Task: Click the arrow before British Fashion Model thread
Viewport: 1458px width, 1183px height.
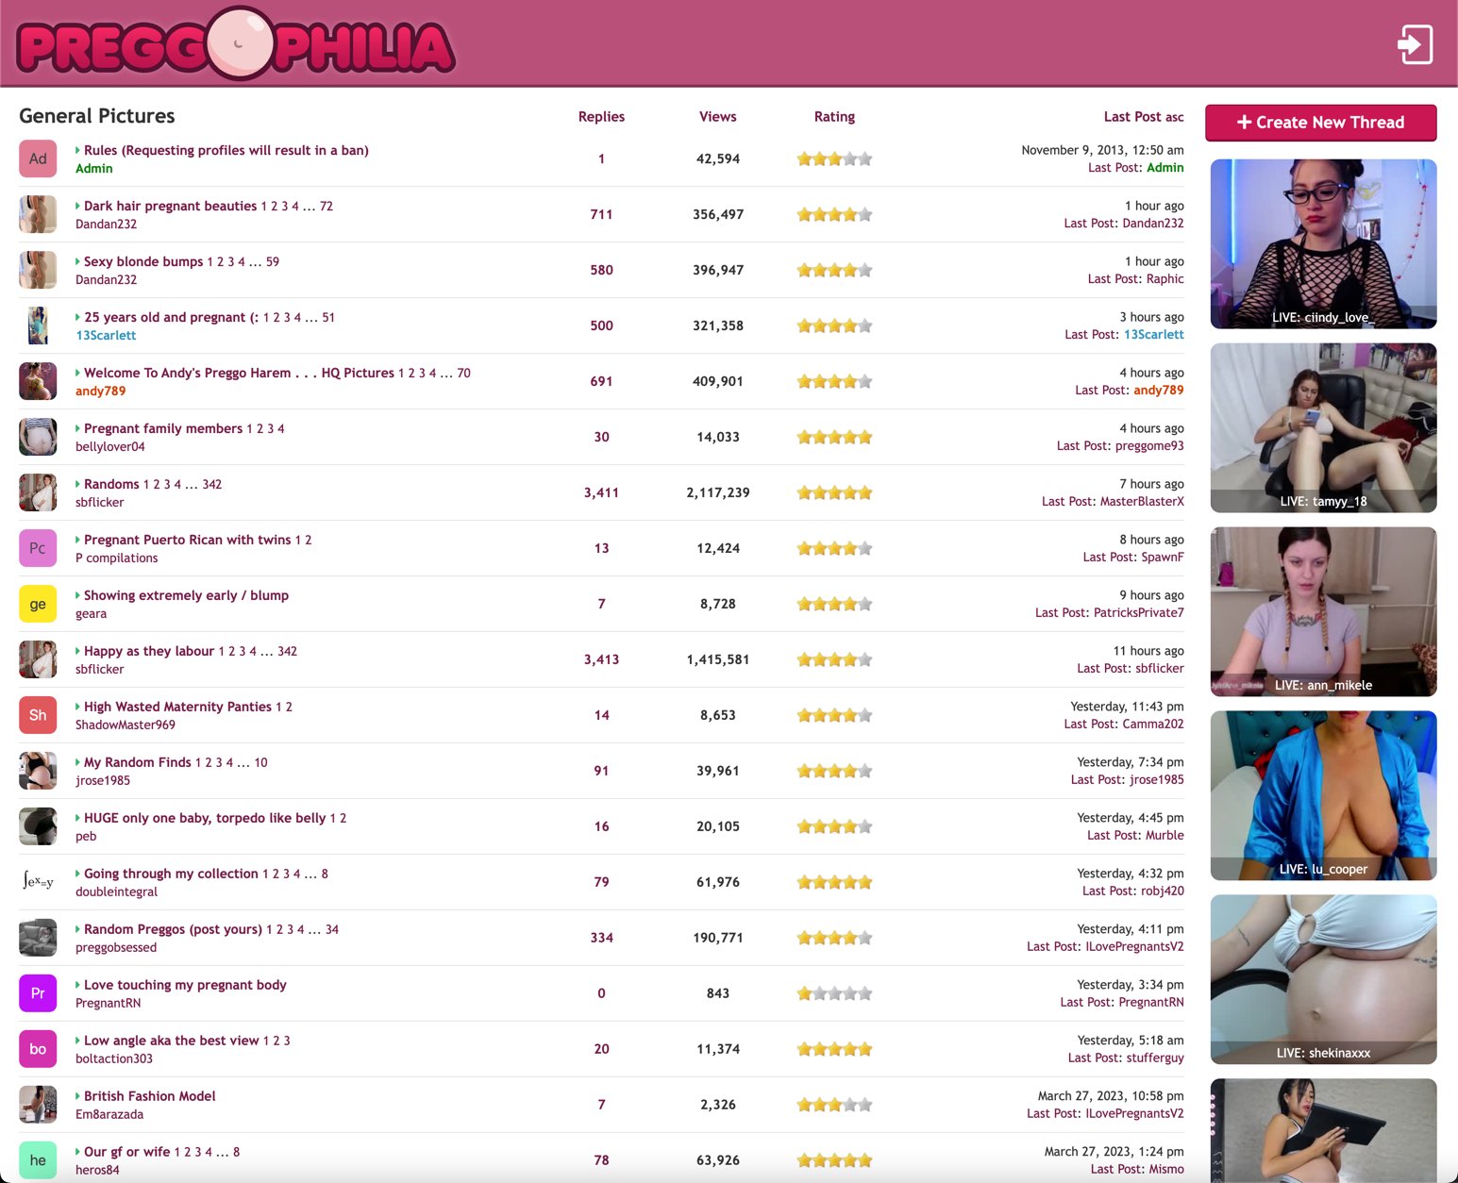Action: point(77,1096)
